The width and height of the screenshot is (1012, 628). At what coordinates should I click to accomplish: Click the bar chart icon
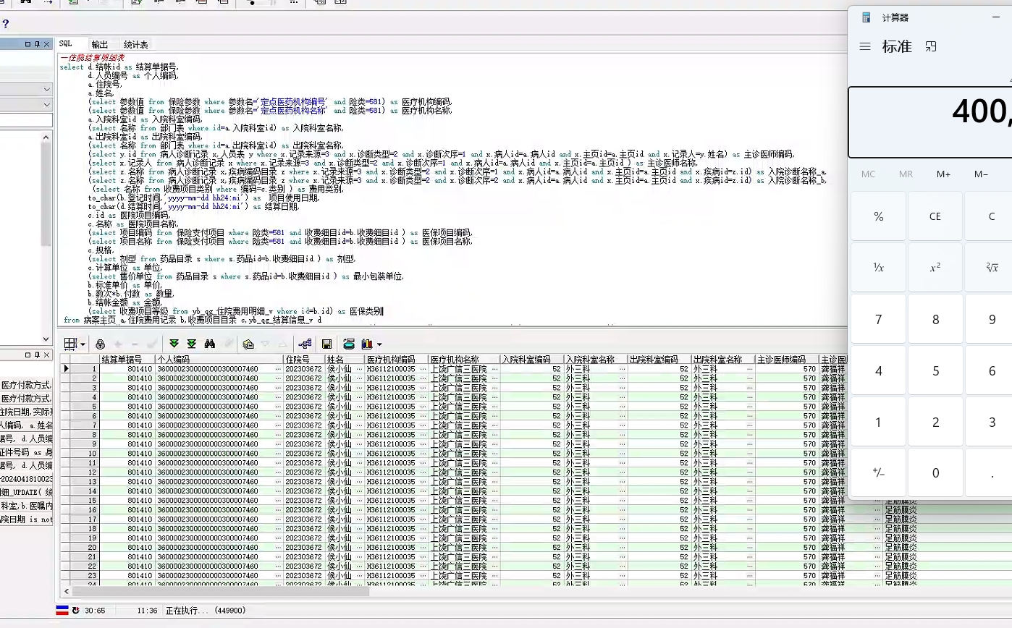tap(368, 344)
